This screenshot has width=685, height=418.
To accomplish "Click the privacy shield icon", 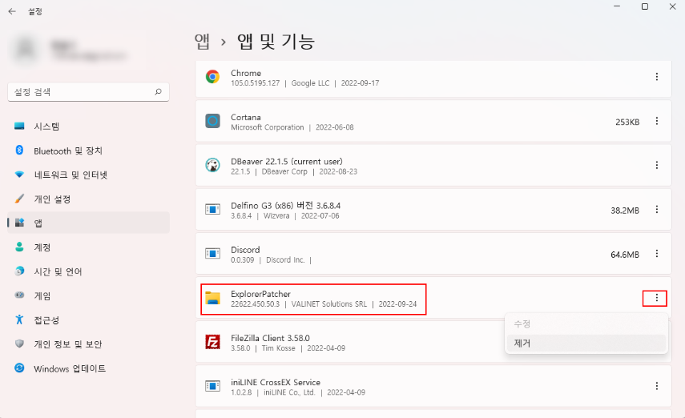I will click(x=19, y=344).
